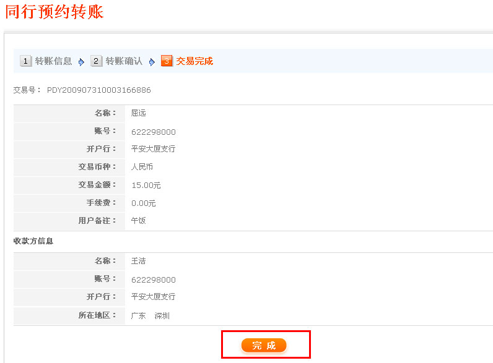Click the step 2 number icon

[96, 61]
